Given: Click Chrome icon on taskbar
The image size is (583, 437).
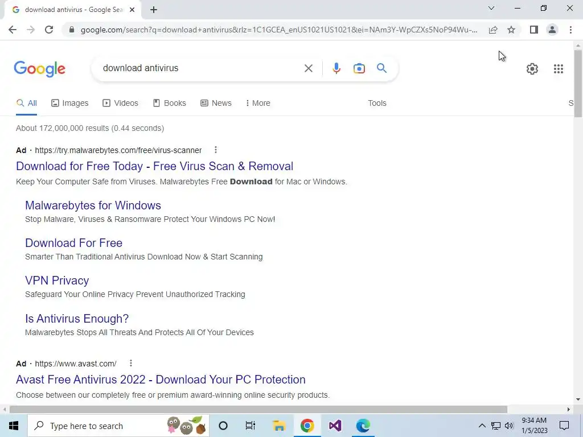Looking at the screenshot, I should click(x=307, y=426).
